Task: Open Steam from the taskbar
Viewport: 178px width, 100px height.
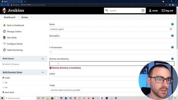Action: coord(61,98)
